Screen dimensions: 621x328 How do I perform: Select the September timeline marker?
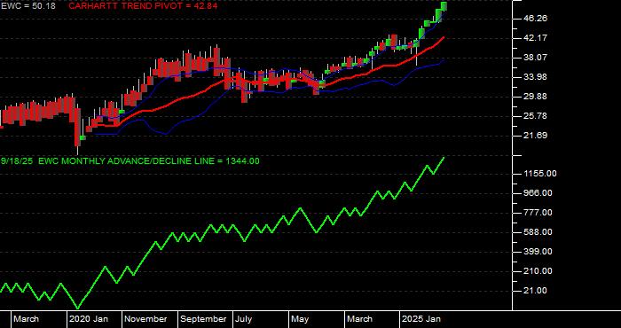click(203, 319)
